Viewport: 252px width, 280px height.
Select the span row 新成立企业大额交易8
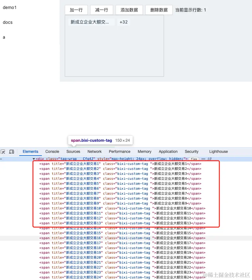tap(120, 199)
